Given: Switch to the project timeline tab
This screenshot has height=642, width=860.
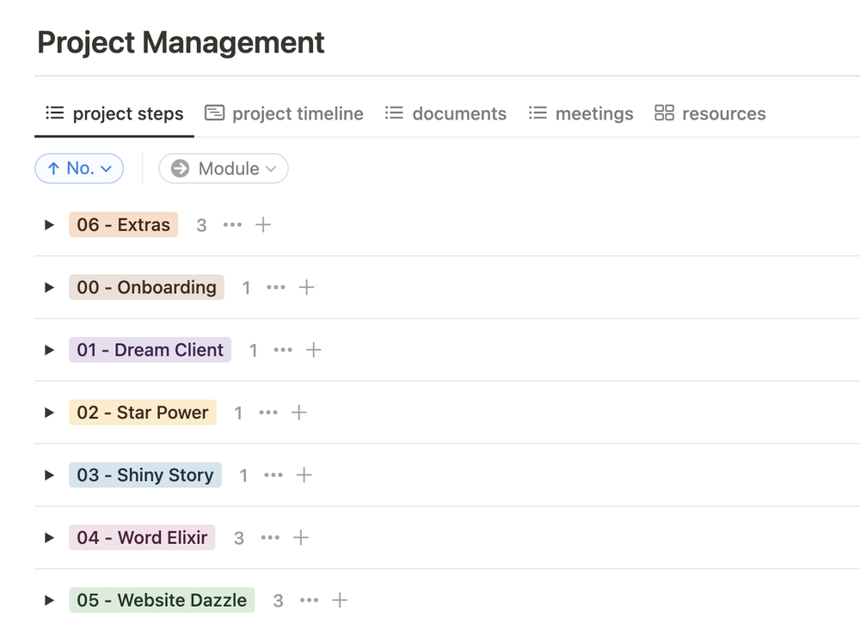Looking at the screenshot, I should tap(284, 113).
